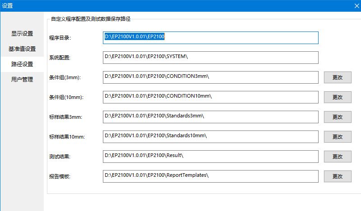
Task: Switch to 基准值设置 tab
Action: click(22, 49)
